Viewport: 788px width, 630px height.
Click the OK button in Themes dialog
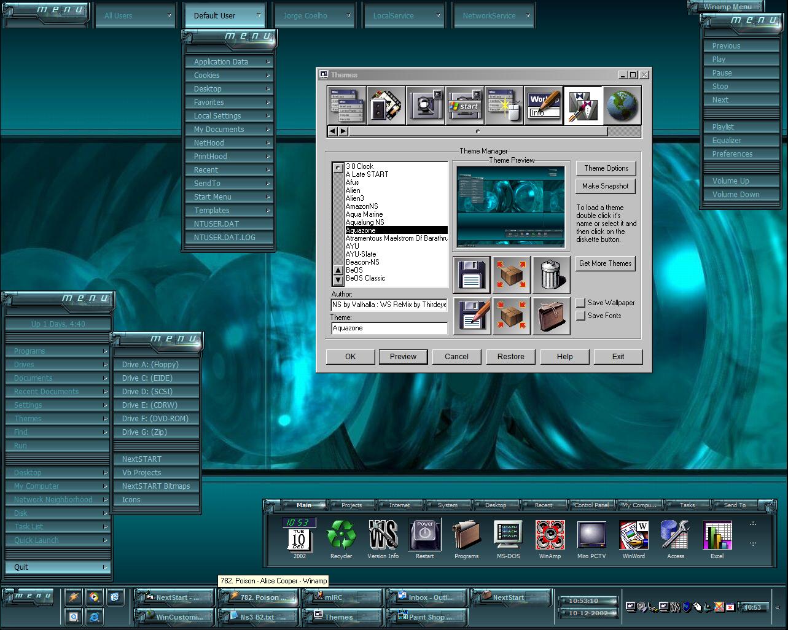click(x=350, y=357)
